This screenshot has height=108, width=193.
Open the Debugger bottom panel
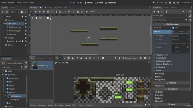(42, 105)
